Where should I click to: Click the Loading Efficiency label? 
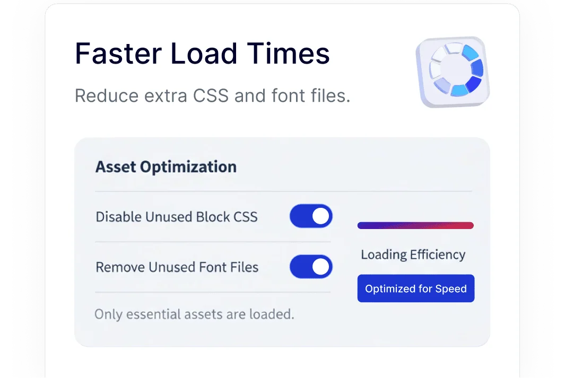(x=413, y=254)
